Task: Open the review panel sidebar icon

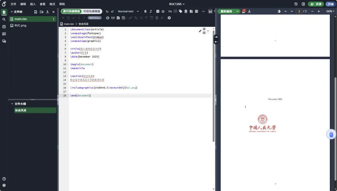Action: click(x=4, y=34)
